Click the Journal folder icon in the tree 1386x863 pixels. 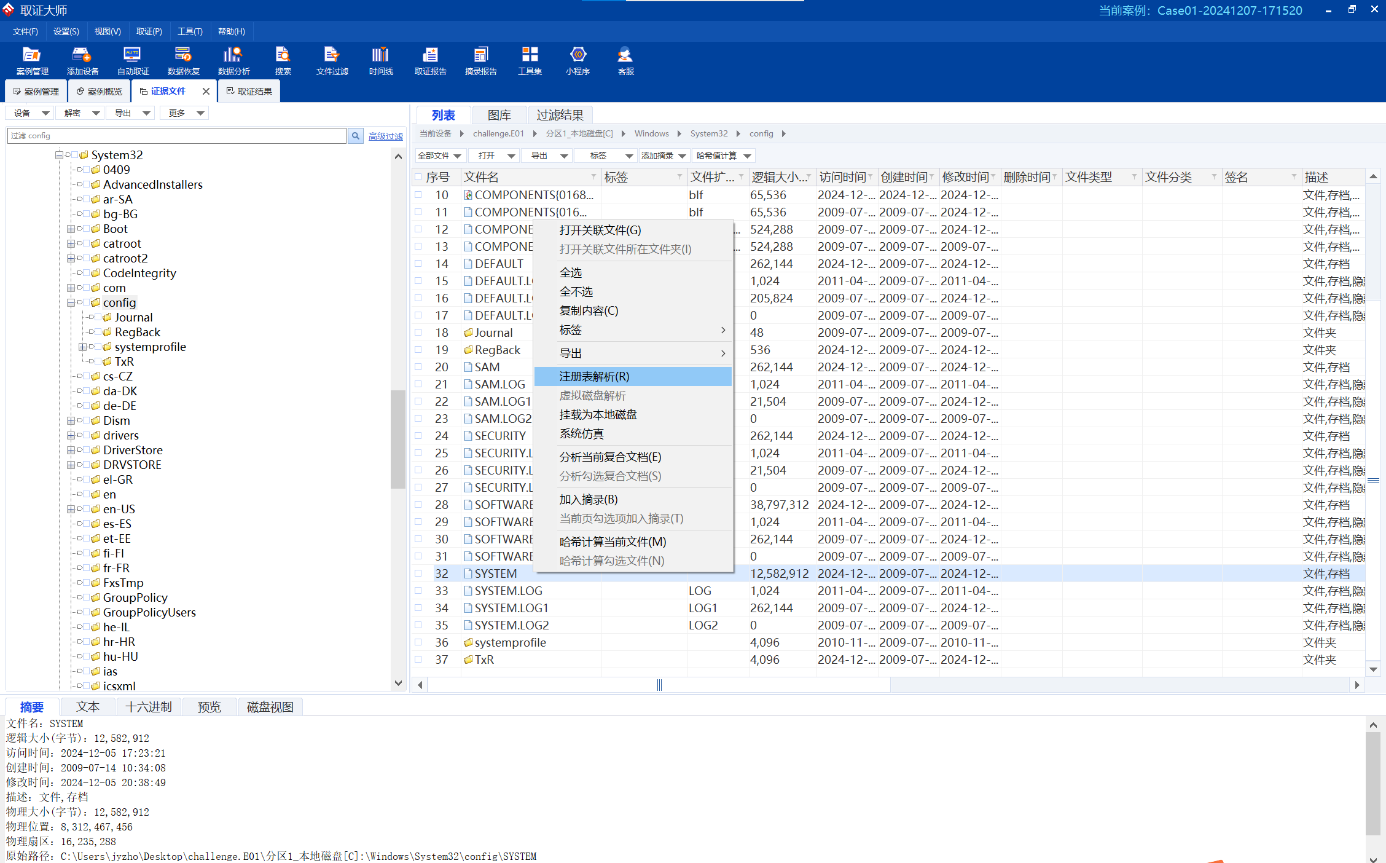[108, 317]
